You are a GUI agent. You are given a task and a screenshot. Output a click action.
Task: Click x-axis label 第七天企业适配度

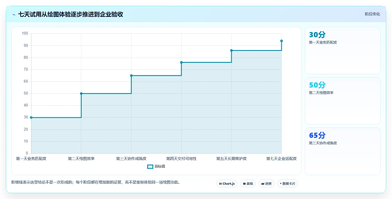282,159
